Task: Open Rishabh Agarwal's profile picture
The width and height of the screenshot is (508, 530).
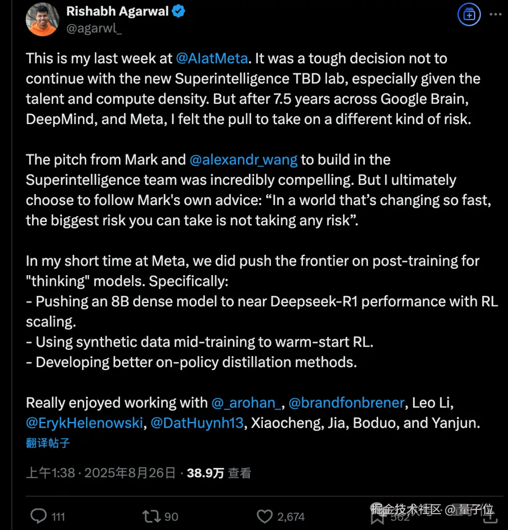Action: (x=43, y=19)
